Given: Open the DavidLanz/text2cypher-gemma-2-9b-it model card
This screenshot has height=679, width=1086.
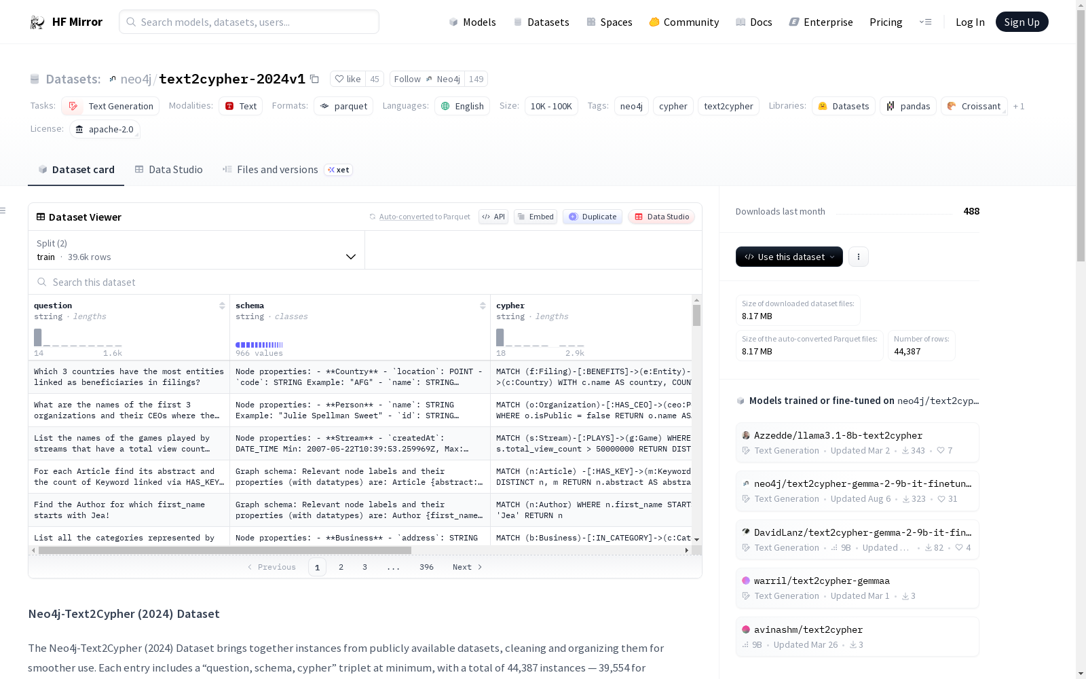Looking at the screenshot, I should click(857, 540).
